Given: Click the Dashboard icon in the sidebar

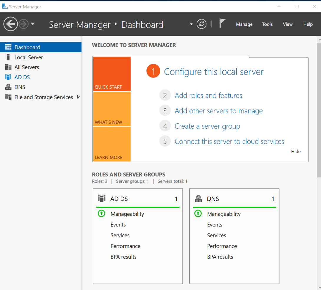Looking at the screenshot, I should 8,47.
